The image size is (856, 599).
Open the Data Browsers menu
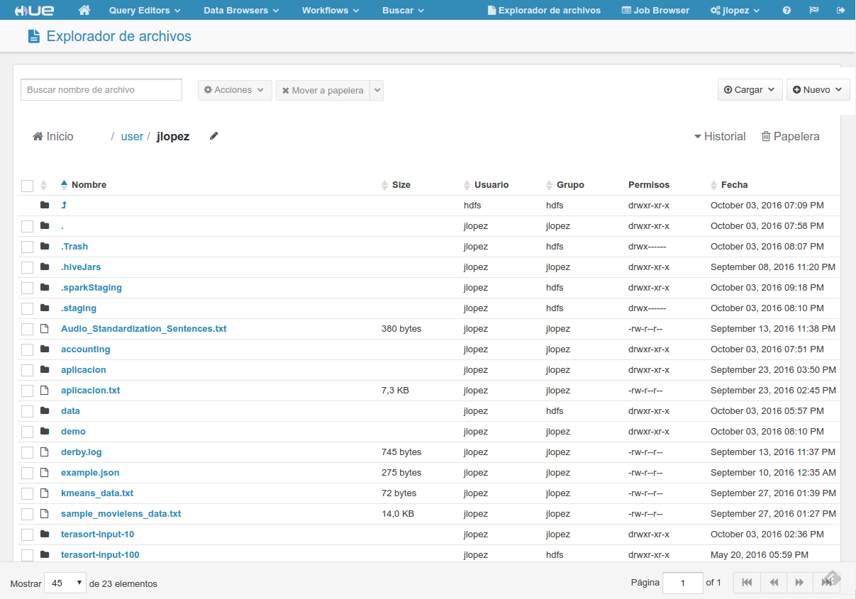pos(241,11)
